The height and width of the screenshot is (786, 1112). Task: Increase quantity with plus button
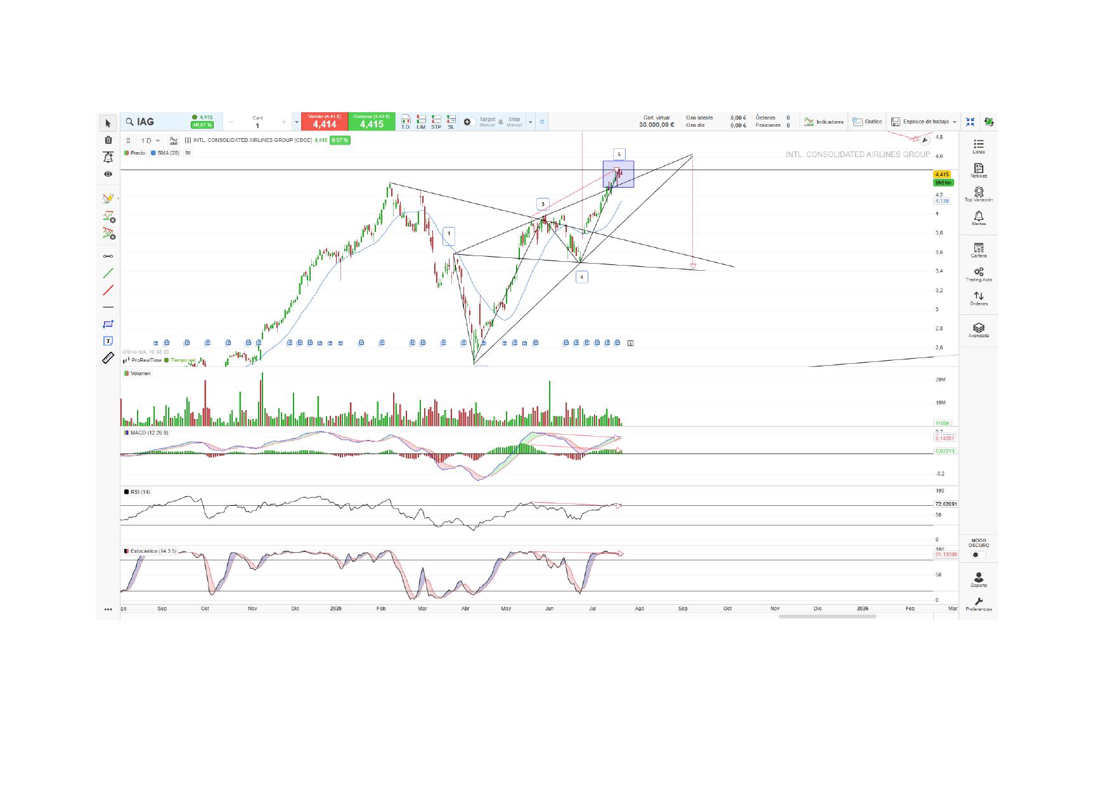pos(283,122)
